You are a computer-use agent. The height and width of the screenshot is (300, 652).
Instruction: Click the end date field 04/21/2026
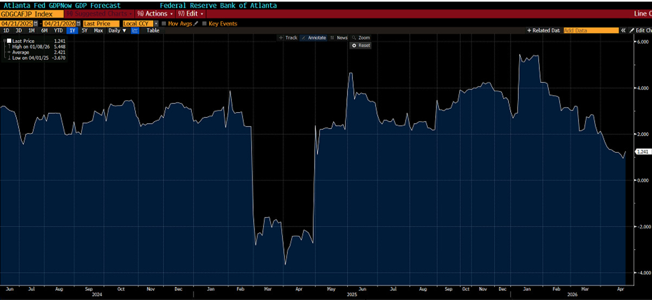[x=59, y=24]
